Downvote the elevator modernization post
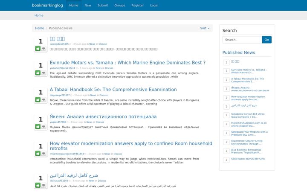The width and height of the screenshot is (307, 192). point(43,154)
